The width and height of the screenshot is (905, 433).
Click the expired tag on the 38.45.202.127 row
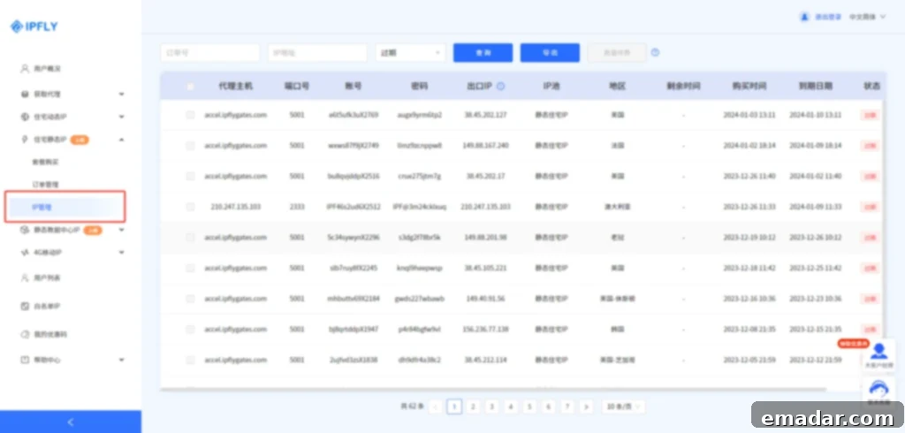coord(870,115)
